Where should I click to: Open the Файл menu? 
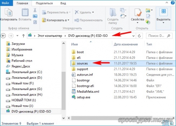[5, 3]
